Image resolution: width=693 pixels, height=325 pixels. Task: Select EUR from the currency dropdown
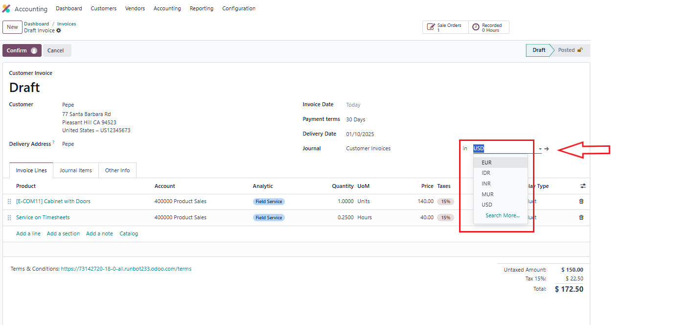(x=486, y=162)
